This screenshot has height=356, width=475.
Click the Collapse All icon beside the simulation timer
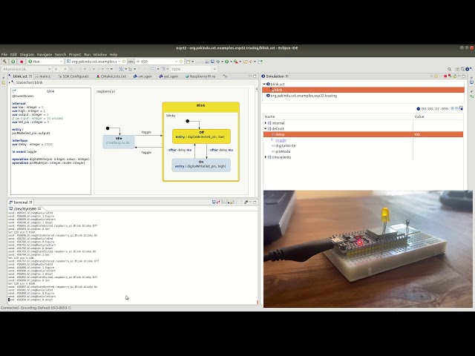pyautogui.click(x=457, y=108)
